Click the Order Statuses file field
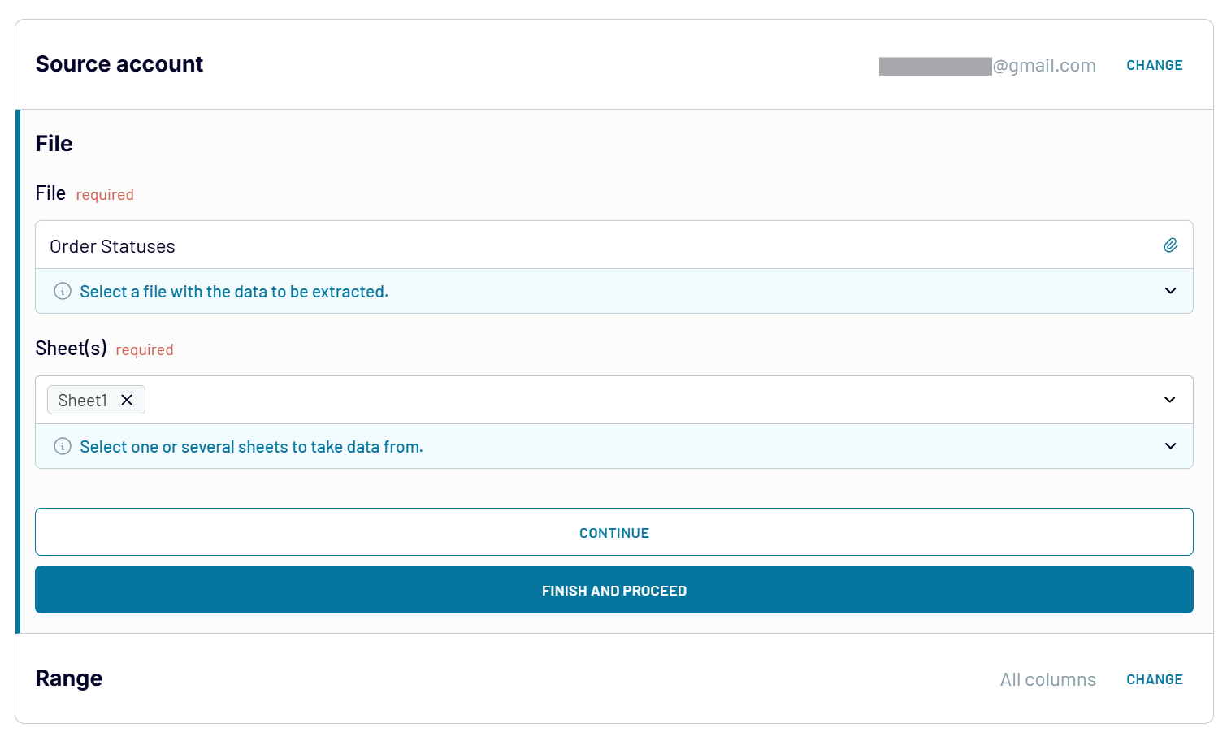This screenshot has height=737, width=1227. pyautogui.click(x=569, y=245)
